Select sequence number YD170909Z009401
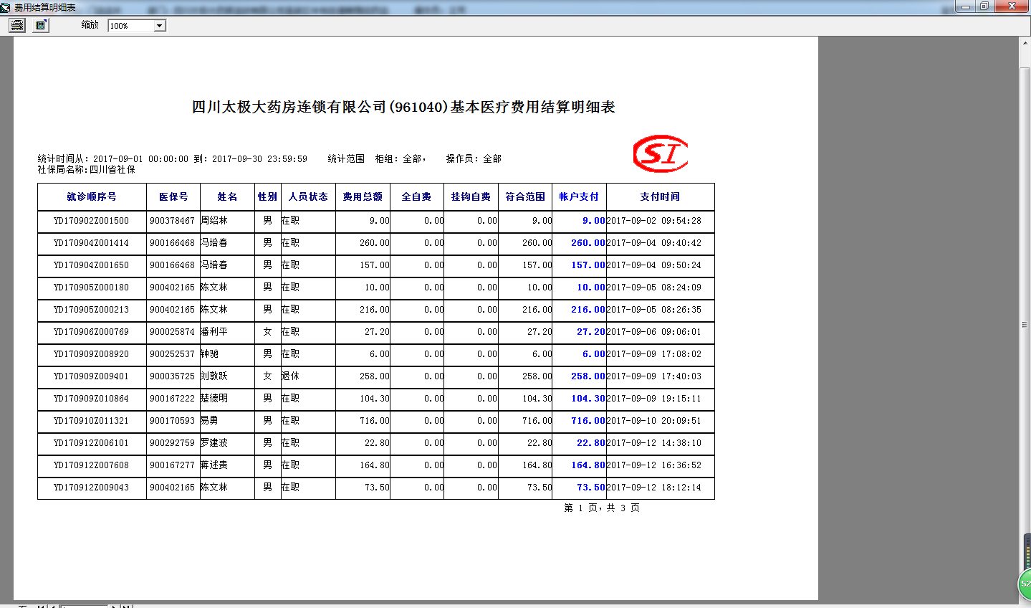Image resolution: width=1031 pixels, height=608 pixels. (x=91, y=376)
